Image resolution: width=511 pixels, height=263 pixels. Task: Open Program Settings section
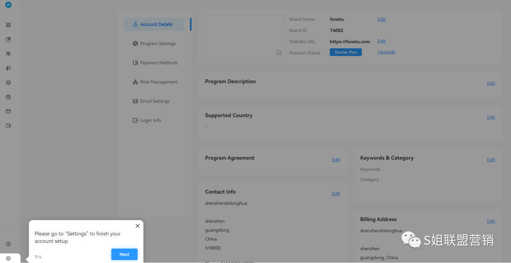coord(154,44)
